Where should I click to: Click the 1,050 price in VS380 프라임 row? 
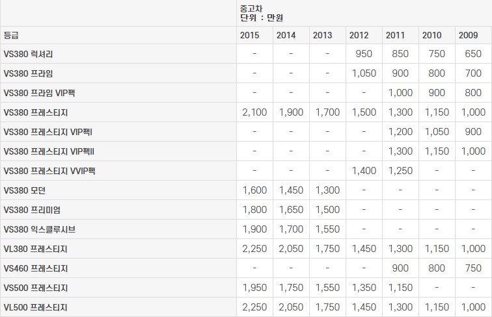(364, 73)
